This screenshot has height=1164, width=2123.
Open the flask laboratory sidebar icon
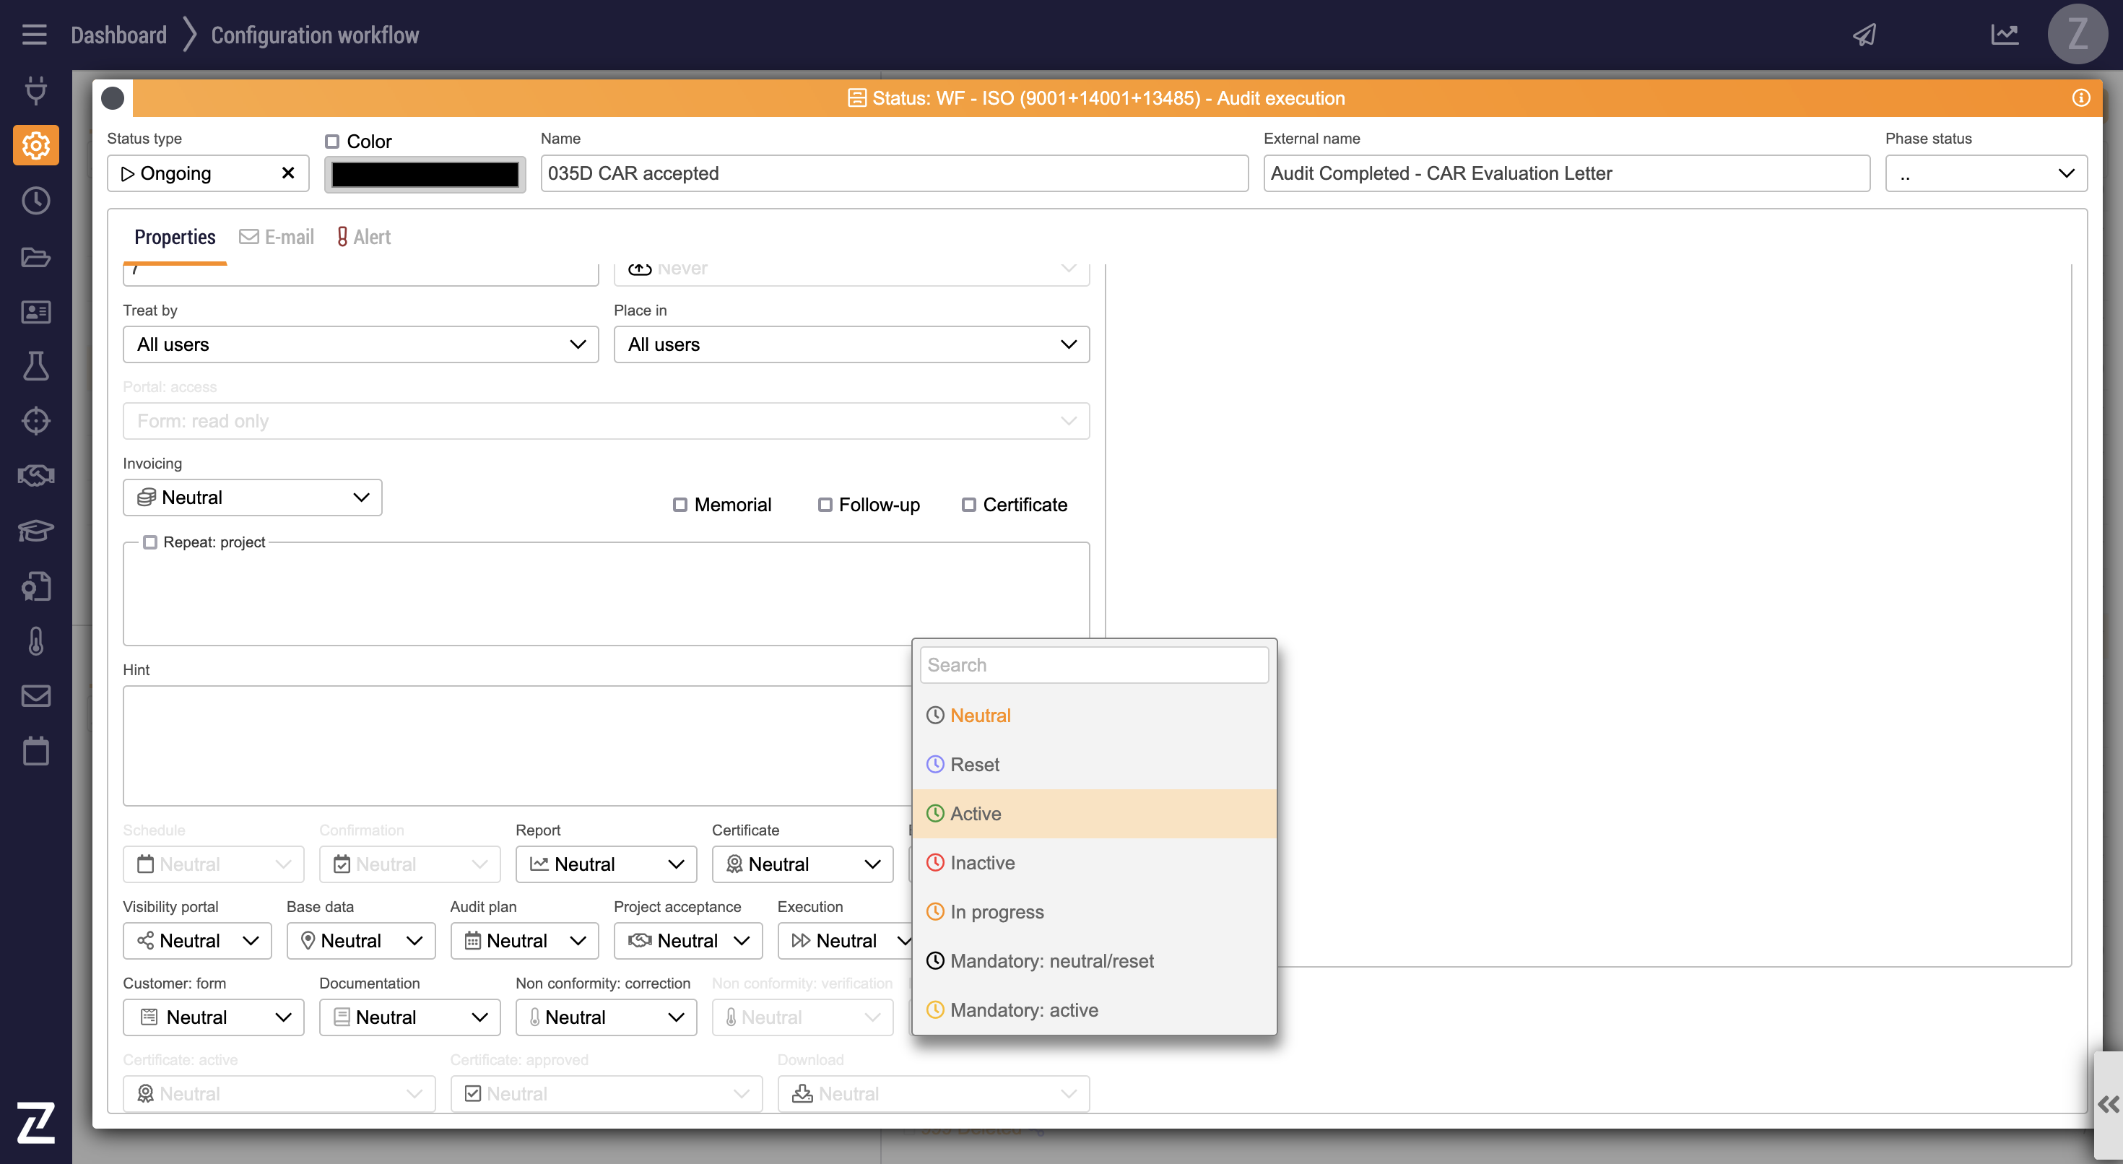point(35,366)
